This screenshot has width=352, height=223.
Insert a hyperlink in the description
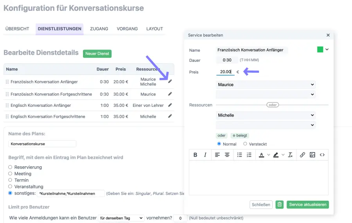302,155
